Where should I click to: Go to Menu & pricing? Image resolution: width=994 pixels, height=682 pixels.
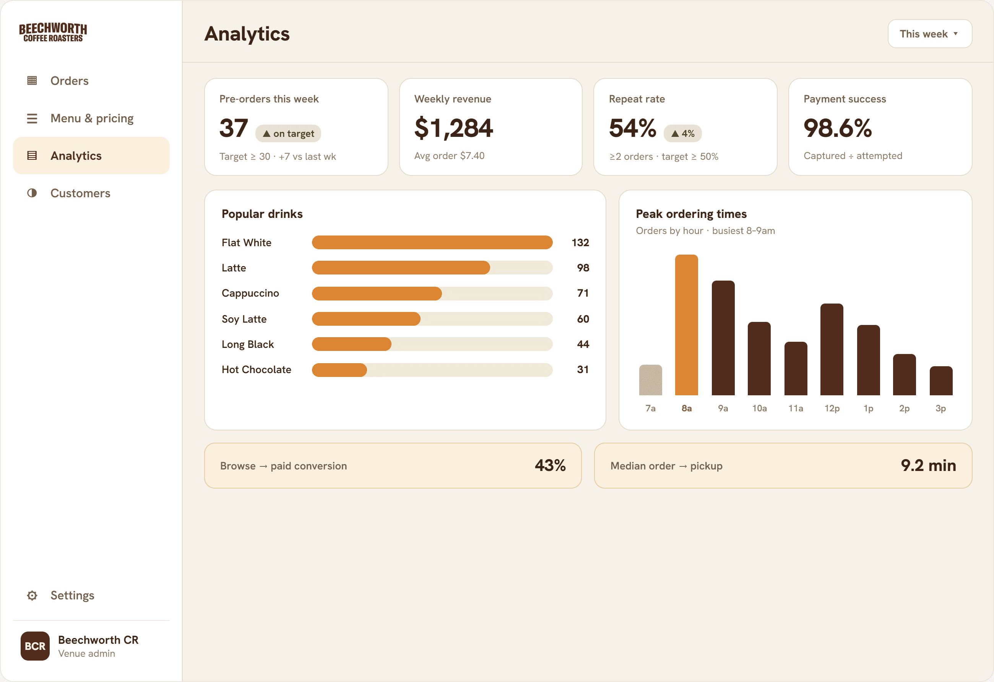click(x=91, y=118)
